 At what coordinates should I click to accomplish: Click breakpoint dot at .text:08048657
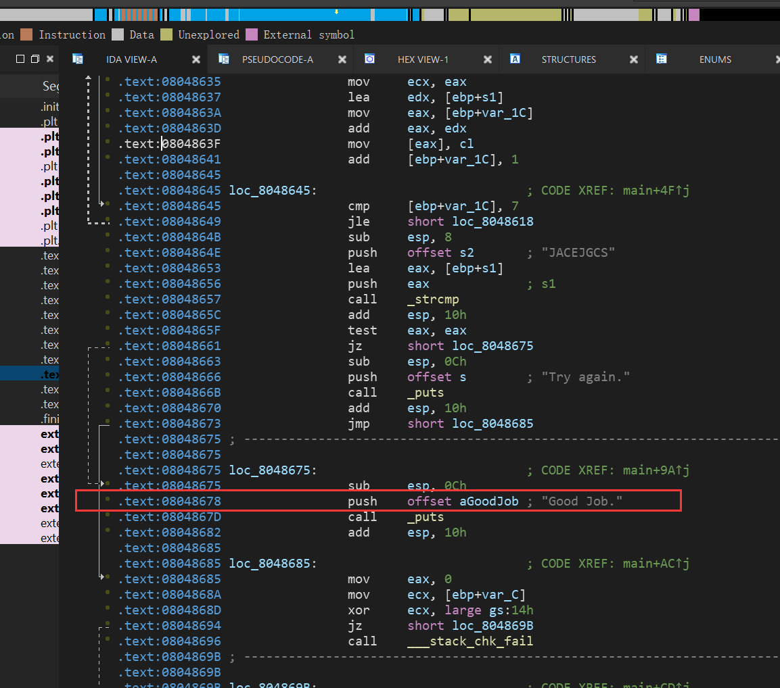[x=108, y=297]
